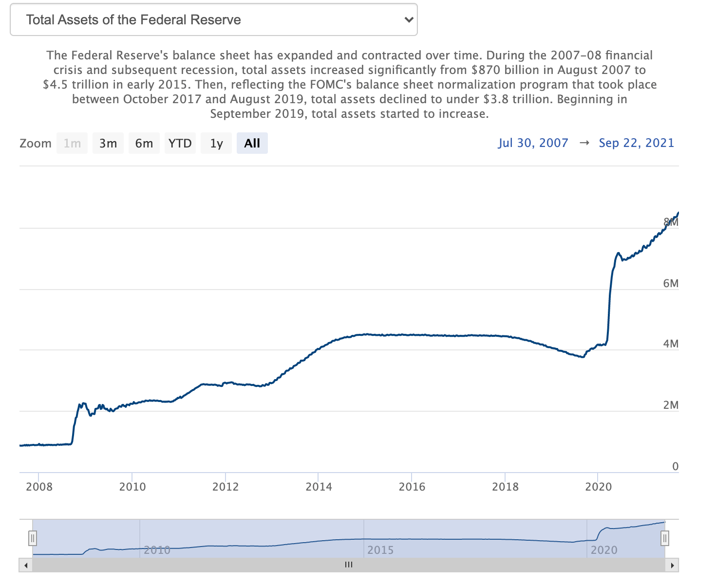This screenshot has height=585, width=715.
Task: Click the 0 y-axis label
Action: pyautogui.click(x=675, y=466)
